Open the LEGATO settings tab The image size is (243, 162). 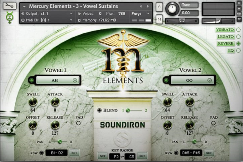[226, 36]
